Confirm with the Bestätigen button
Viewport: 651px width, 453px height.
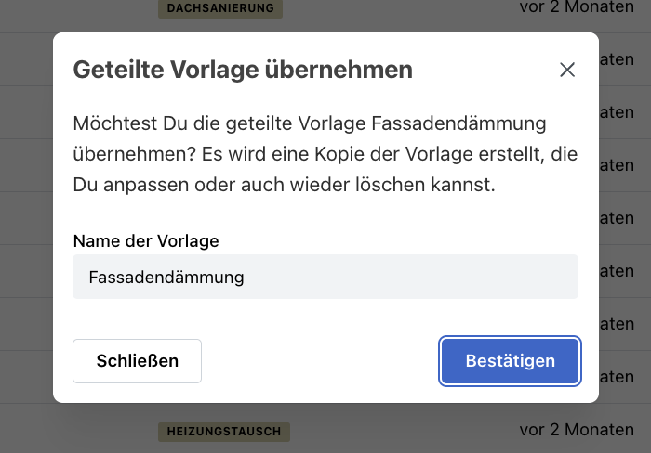pyautogui.click(x=510, y=361)
